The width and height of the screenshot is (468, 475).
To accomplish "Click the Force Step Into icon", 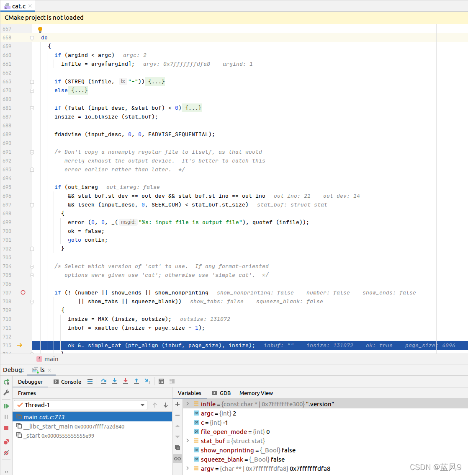I will [x=126, y=381].
